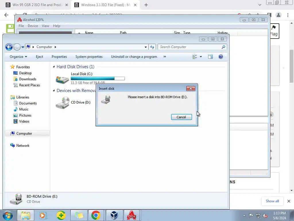Image resolution: width=294 pixels, height=221 pixels.
Task: Open the File menu in Alcohol 120%
Action: pyautogui.click(x=21, y=26)
